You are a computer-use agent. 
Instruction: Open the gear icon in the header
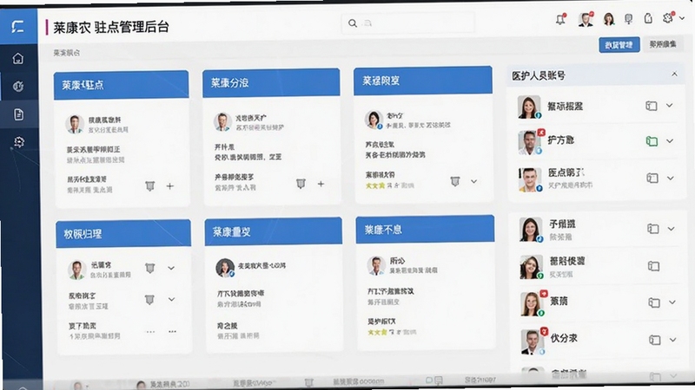pos(668,18)
